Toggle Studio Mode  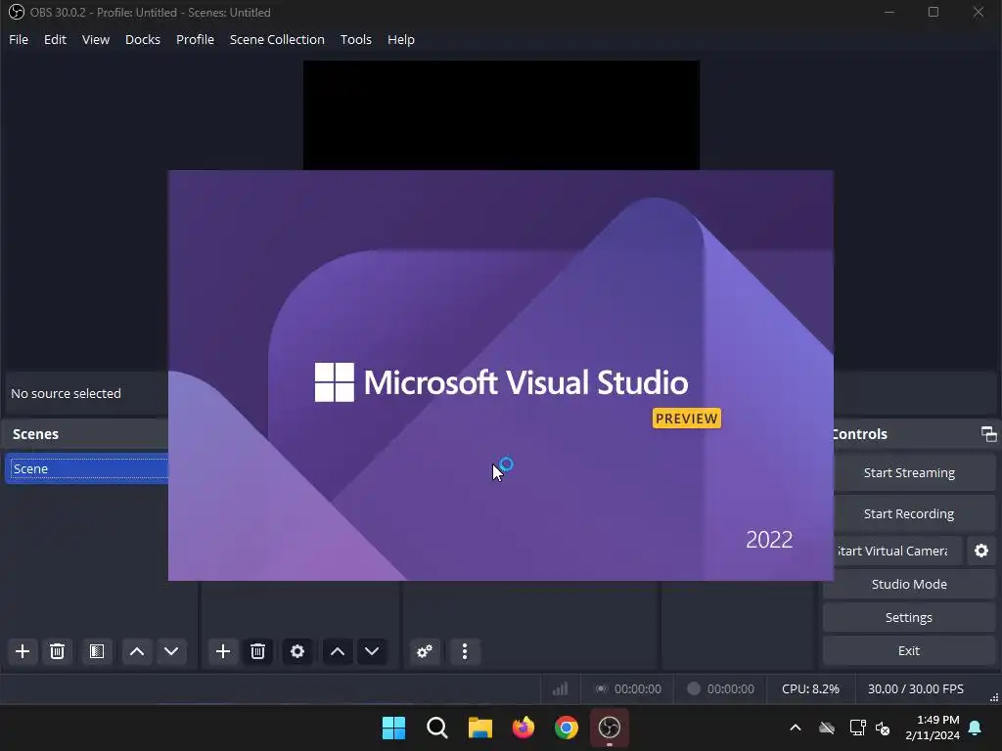point(909,585)
